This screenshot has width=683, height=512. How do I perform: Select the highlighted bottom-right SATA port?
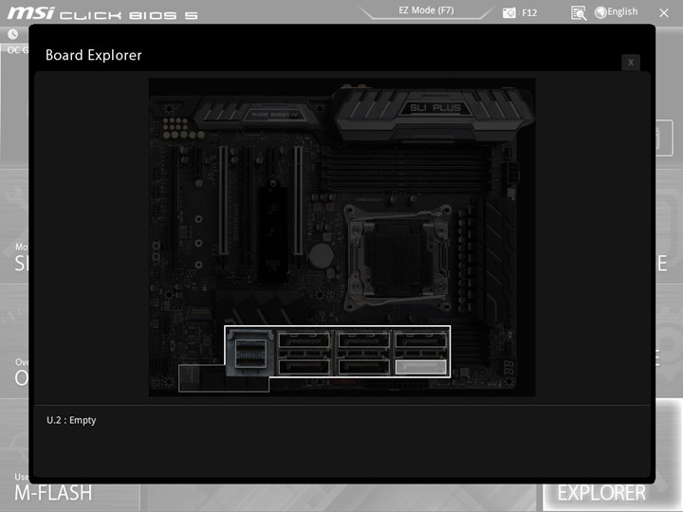420,367
